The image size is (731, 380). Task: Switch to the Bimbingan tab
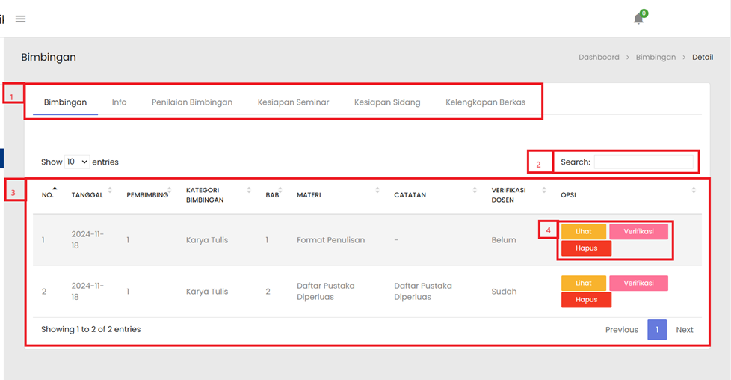[x=65, y=102]
